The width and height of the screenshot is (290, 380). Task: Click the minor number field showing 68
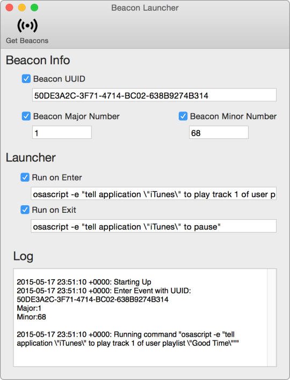coord(219,132)
